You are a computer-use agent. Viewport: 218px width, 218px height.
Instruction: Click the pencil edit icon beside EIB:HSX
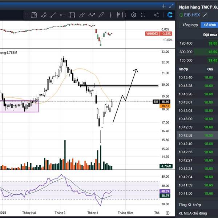205,15
